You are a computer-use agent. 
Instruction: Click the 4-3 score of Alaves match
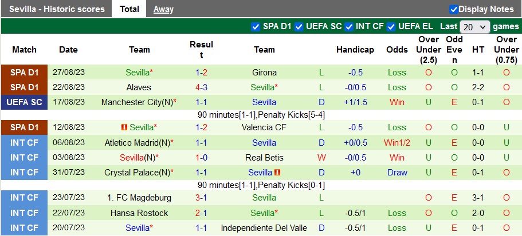201,87
